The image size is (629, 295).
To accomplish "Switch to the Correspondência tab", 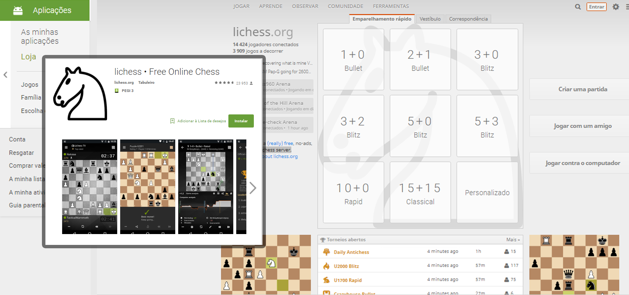I will coord(468,19).
